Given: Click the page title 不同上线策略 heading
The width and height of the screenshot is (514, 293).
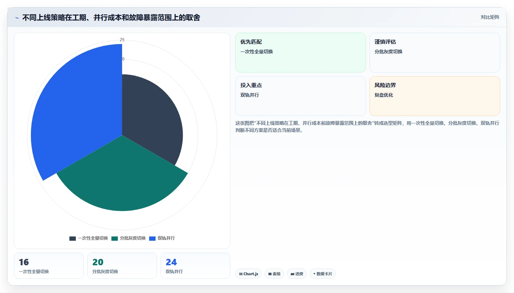Looking at the screenshot, I should tap(111, 17).
